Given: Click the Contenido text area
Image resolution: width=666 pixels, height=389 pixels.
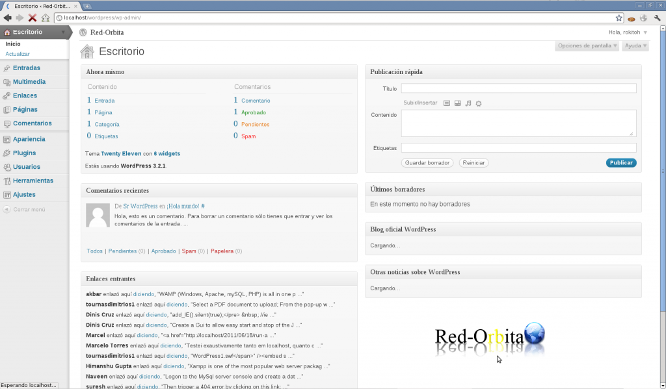Looking at the screenshot, I should tap(518, 123).
